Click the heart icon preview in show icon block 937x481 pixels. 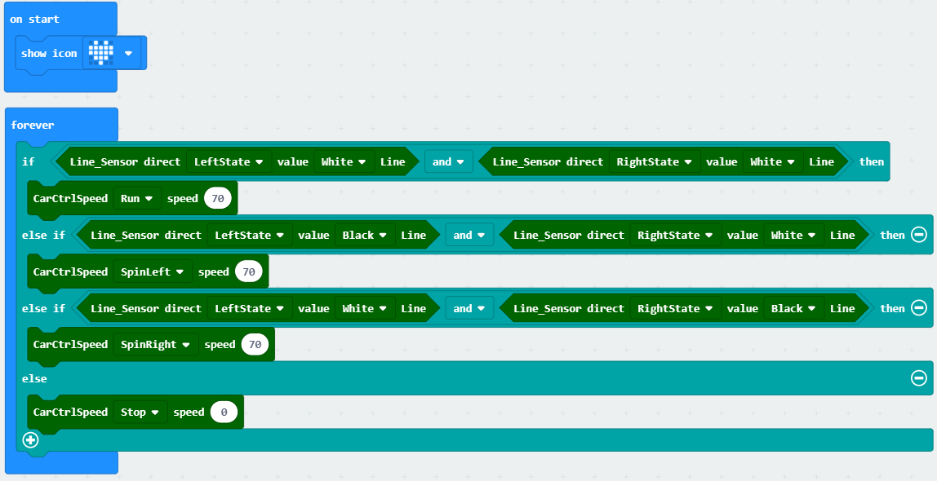click(x=100, y=53)
